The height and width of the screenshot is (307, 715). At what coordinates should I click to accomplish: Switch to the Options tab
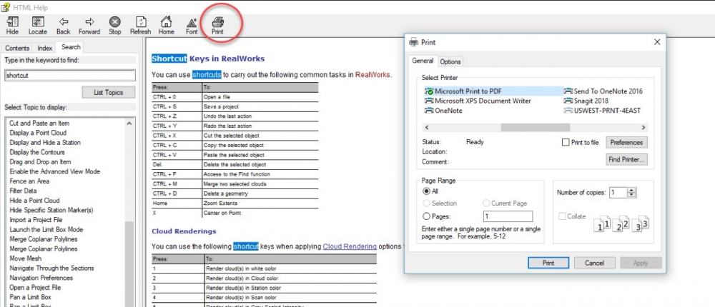tap(450, 62)
